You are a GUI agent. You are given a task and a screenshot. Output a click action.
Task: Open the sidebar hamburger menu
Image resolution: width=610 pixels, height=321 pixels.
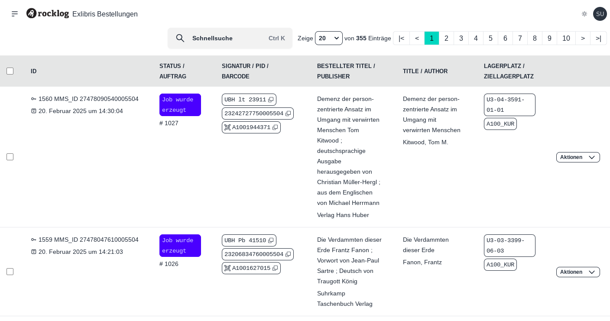(15, 14)
